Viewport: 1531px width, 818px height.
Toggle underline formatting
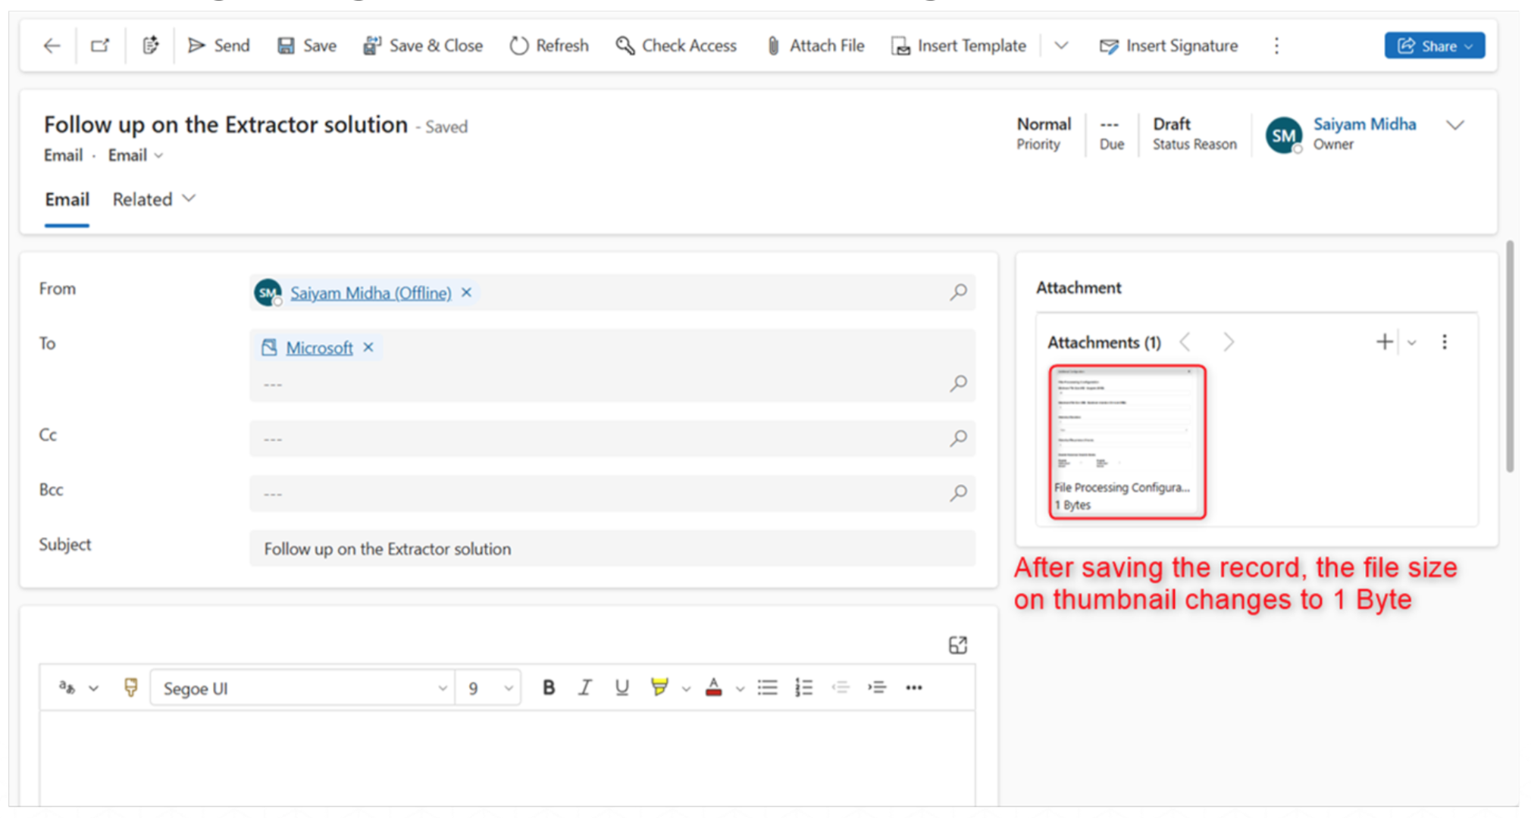(621, 688)
